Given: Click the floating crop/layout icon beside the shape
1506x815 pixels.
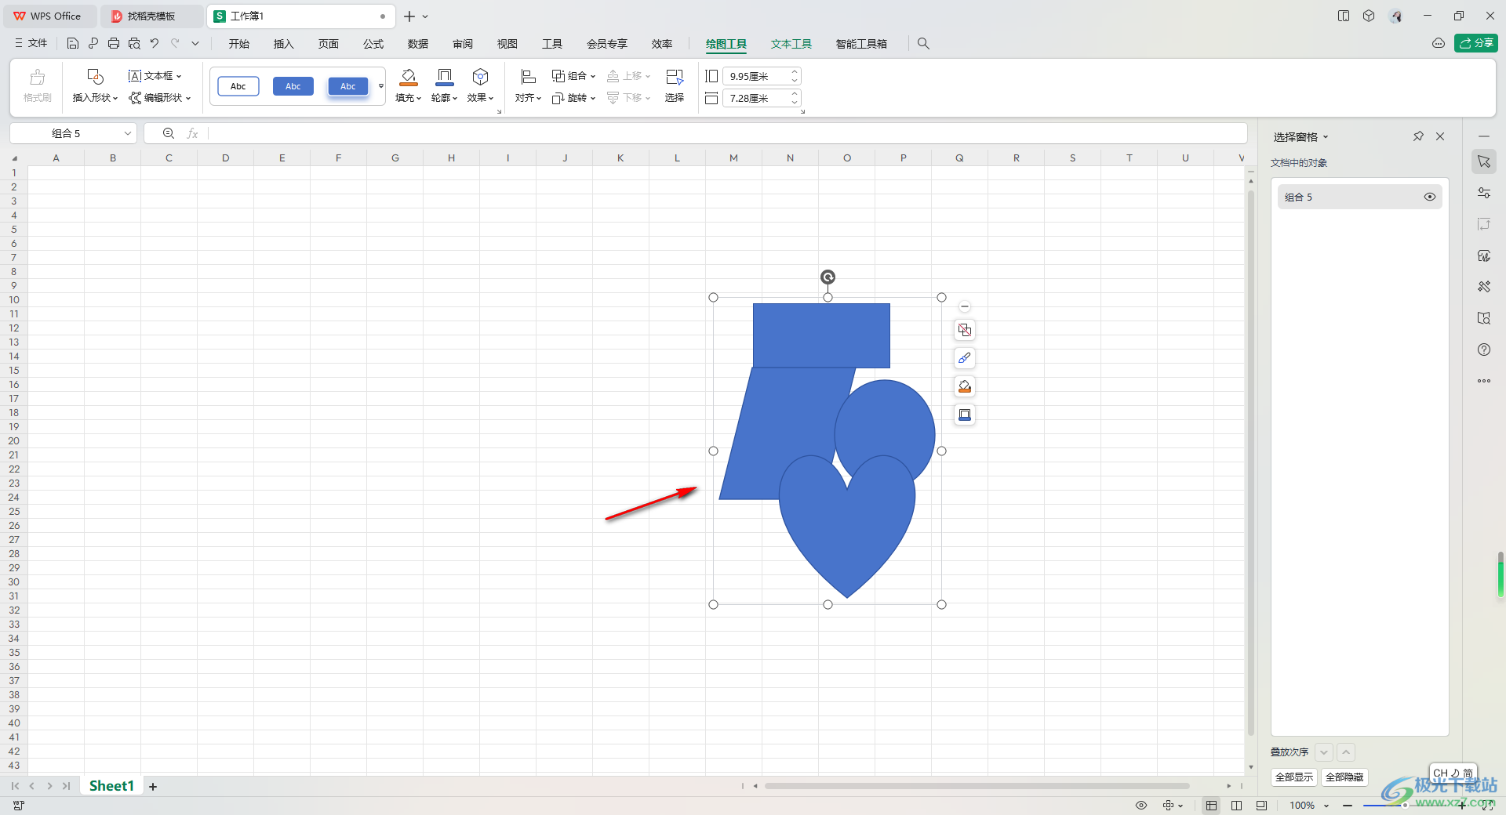Looking at the screenshot, I should coord(965,330).
